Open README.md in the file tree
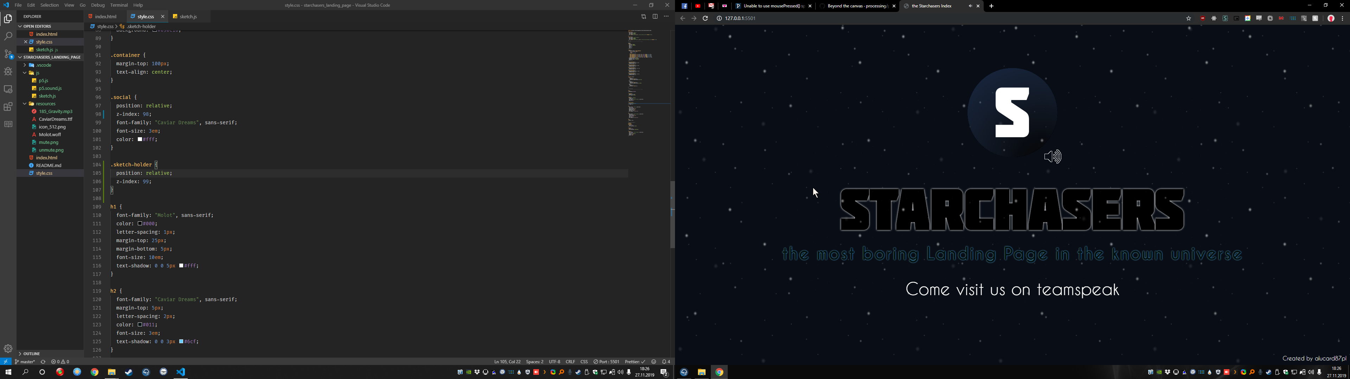This screenshot has width=1350, height=379. click(49, 165)
